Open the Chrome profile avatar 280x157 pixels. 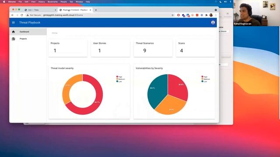click(211, 15)
